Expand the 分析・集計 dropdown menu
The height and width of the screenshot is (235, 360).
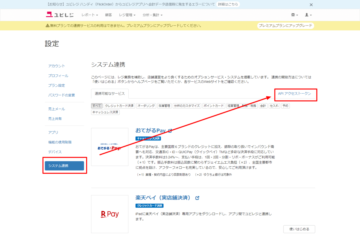point(152,15)
